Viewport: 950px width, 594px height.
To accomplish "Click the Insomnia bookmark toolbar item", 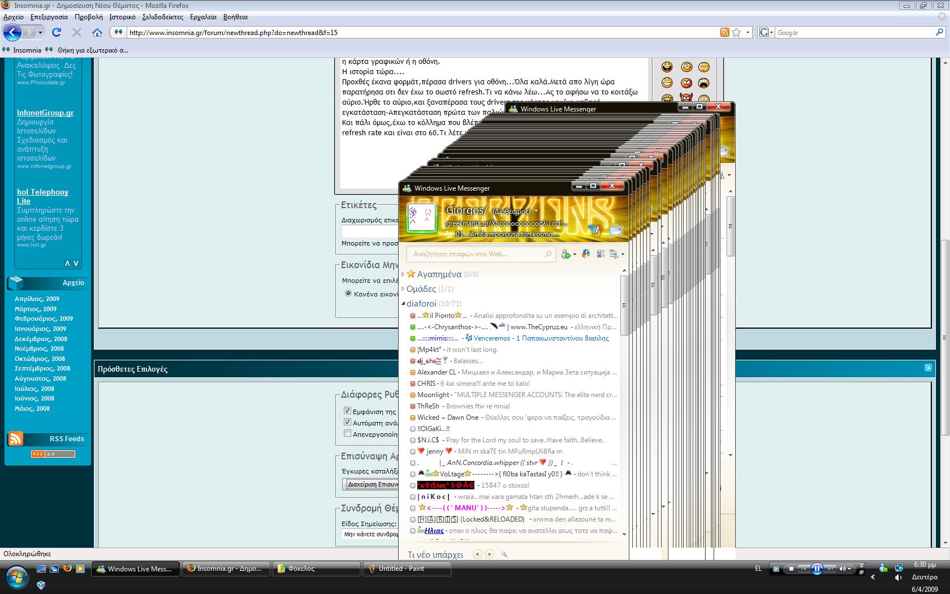I will tap(23, 50).
